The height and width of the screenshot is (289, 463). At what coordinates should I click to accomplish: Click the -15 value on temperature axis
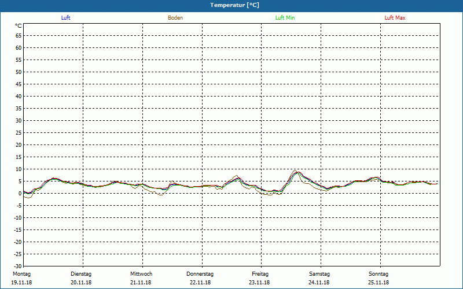coord(18,229)
